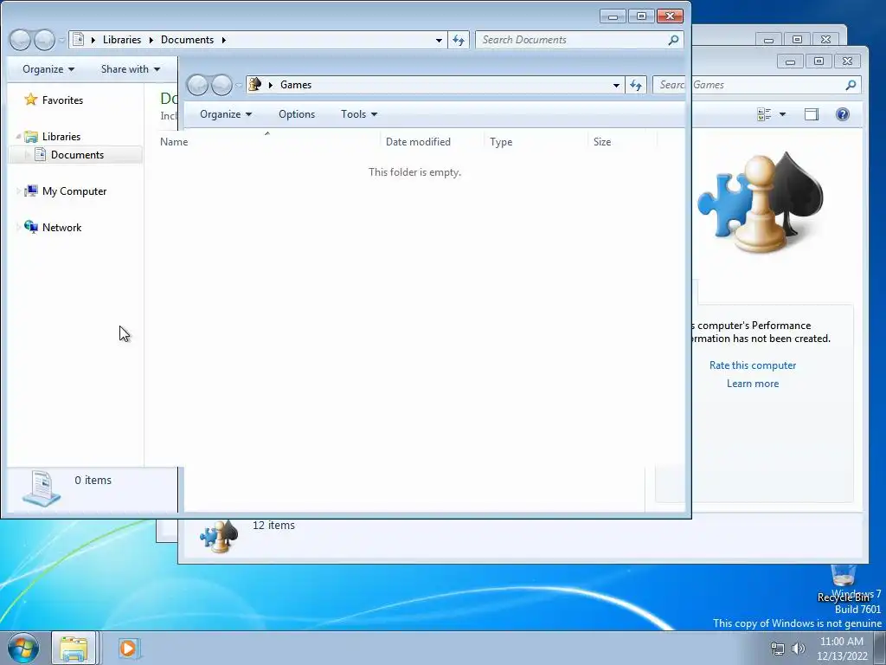Open Documents address bar history dropdown
Viewport: 886px width, 665px height.
click(439, 40)
